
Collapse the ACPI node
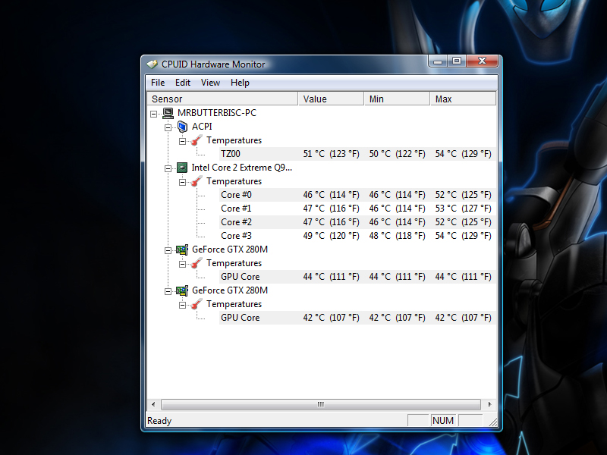(x=168, y=127)
